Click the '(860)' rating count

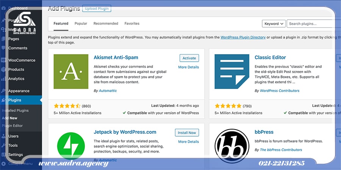tap(86, 106)
